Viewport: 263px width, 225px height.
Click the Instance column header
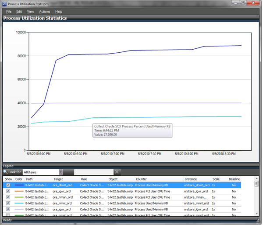pyautogui.click(x=191, y=179)
